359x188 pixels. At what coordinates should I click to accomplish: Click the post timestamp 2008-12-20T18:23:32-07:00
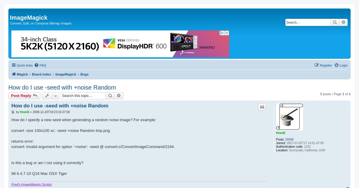point(51,112)
